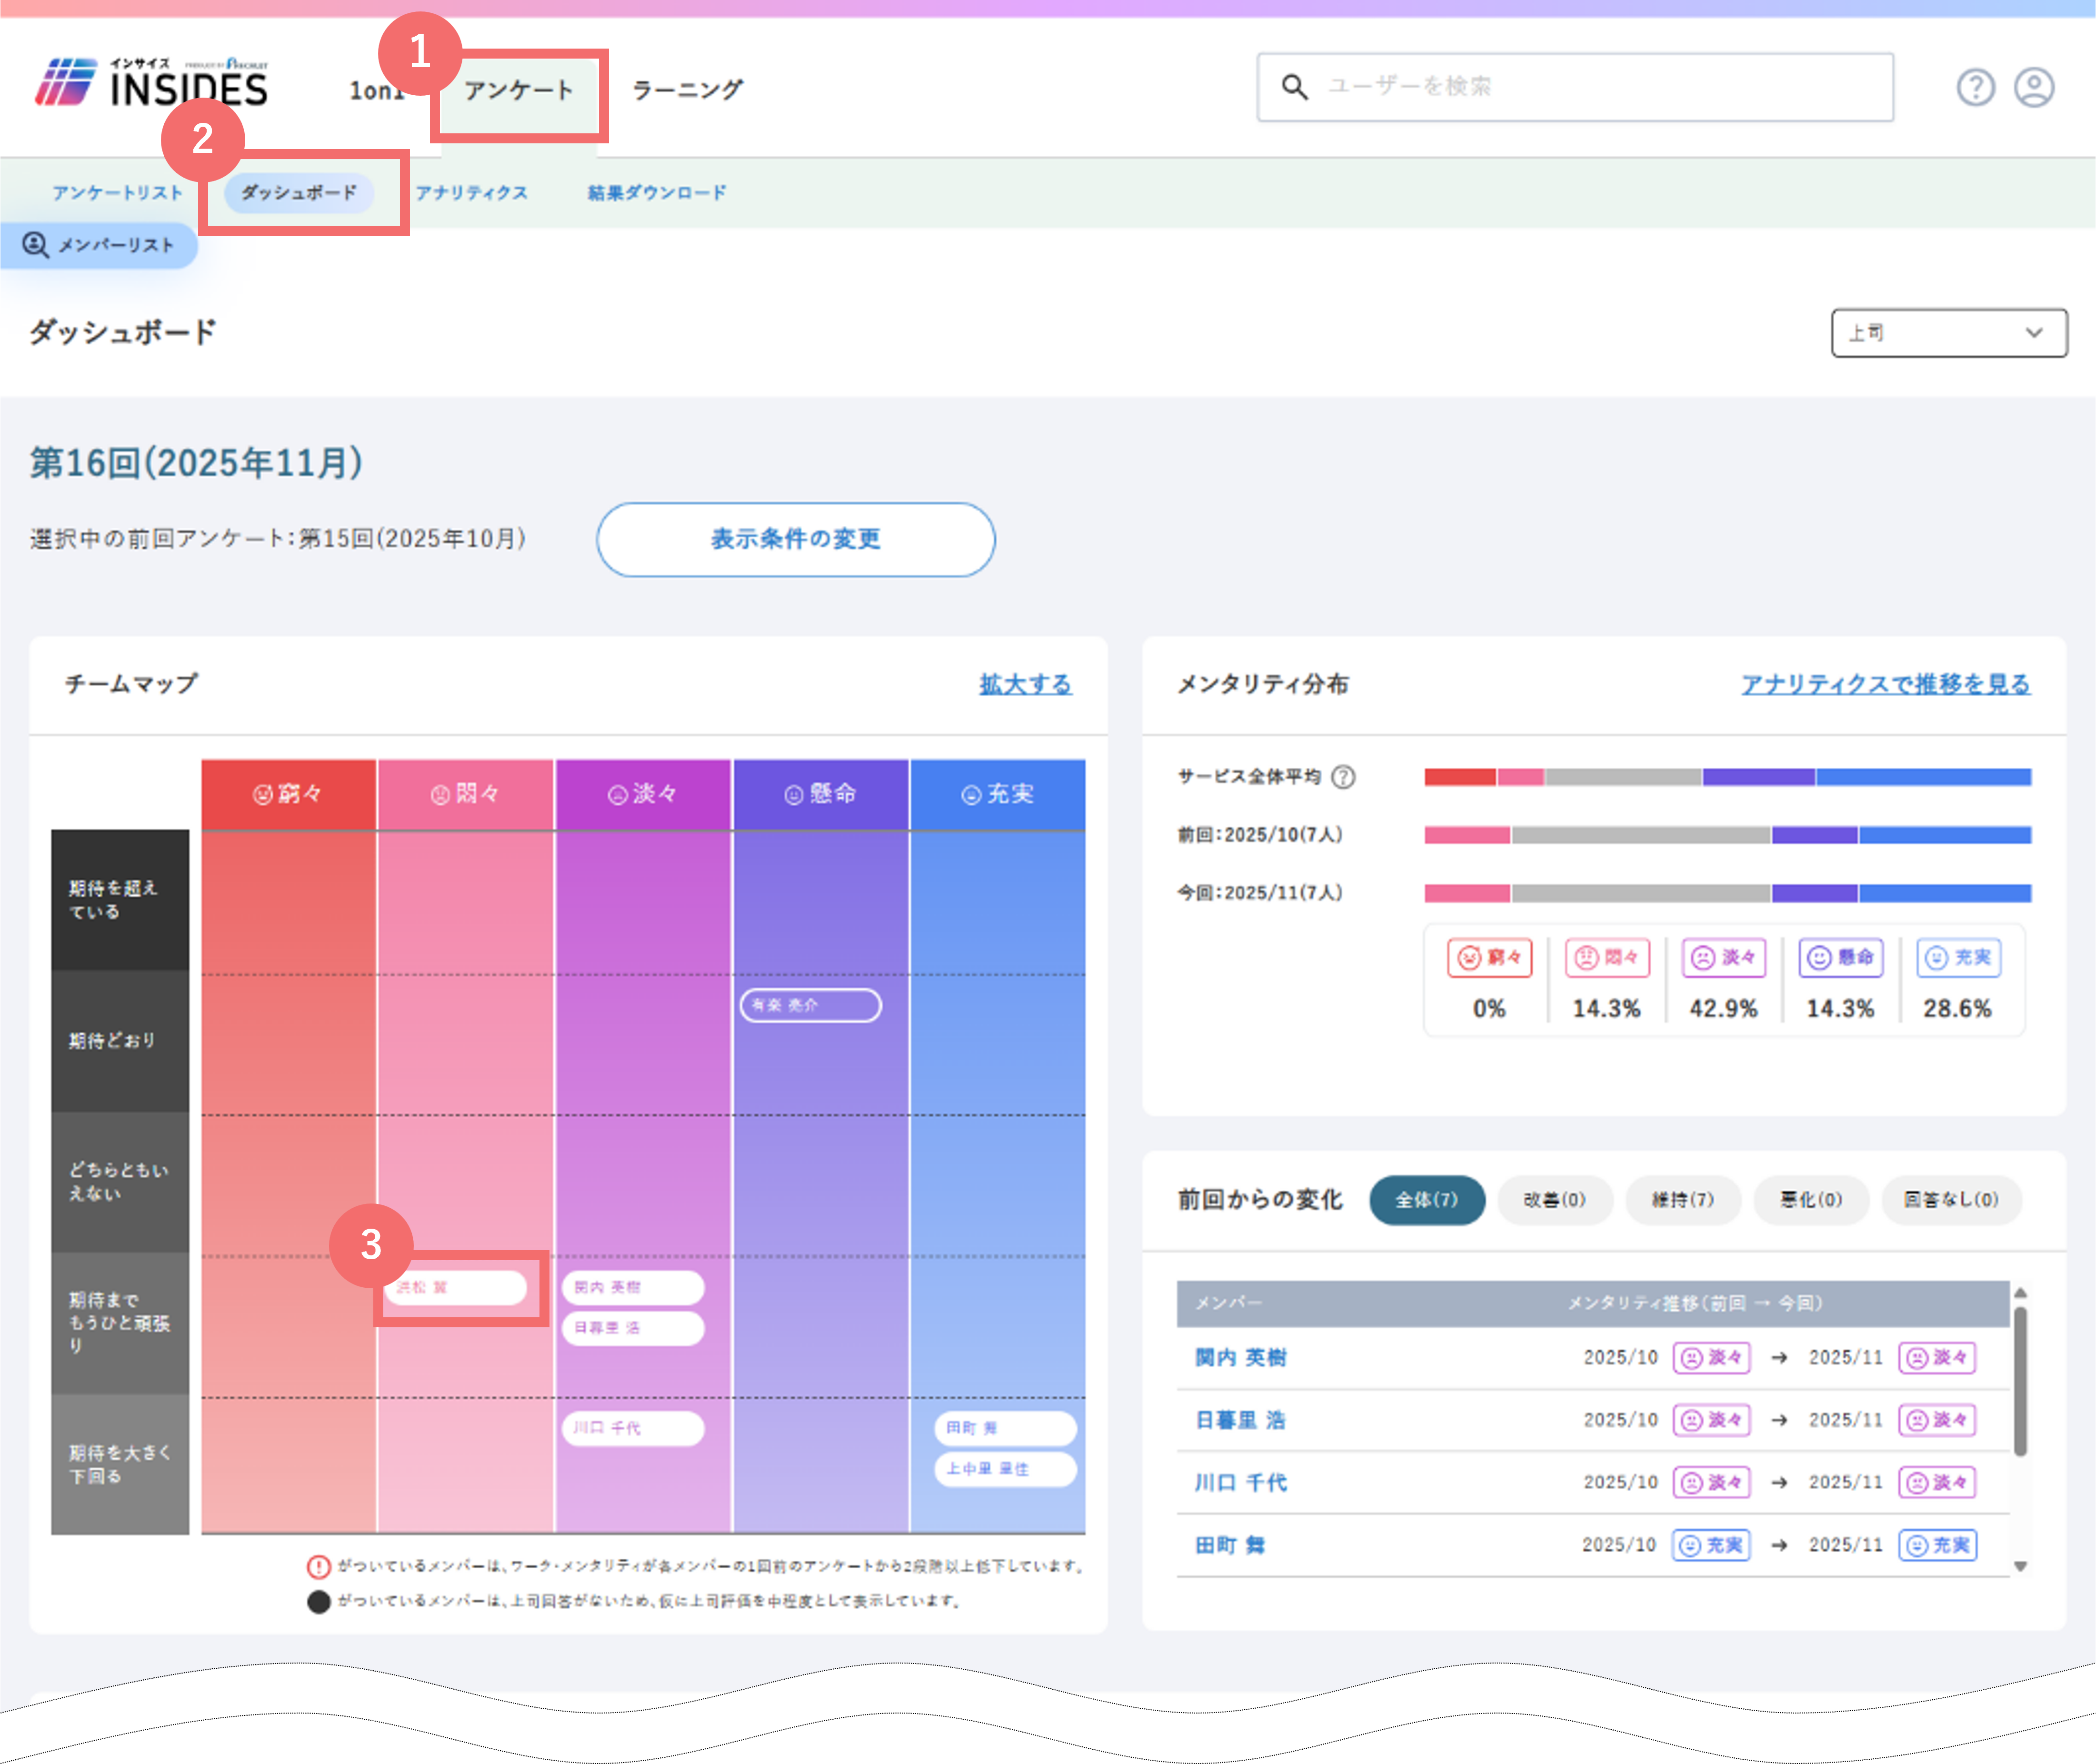This screenshot has width=2096, height=1764.
Task: Go to the アンケートリスト sub-tab
Action: coord(118,193)
